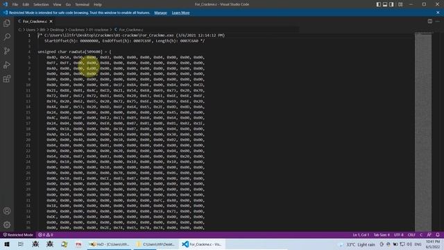Open the Manage gear icon
Viewport: 444px width, 250px height.
[7, 225]
